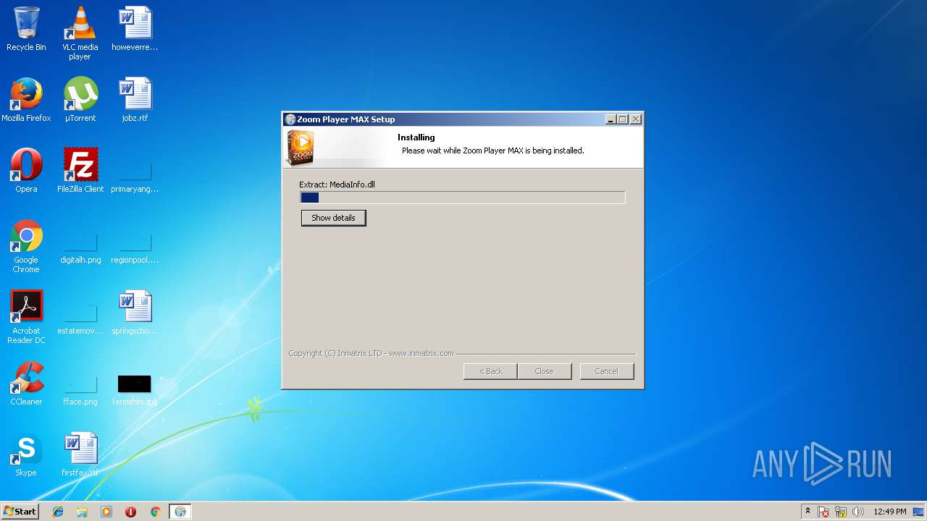The image size is (927, 521).
Task: Select the regionpool file icon
Action: point(135,247)
